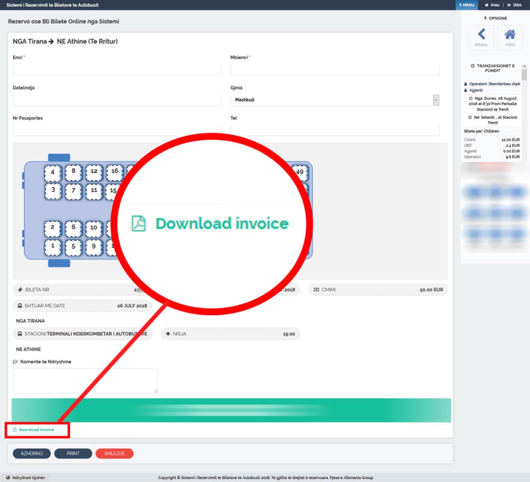Click the Download invoice link
Image resolution: width=530 pixels, height=482 pixels.
click(33, 430)
